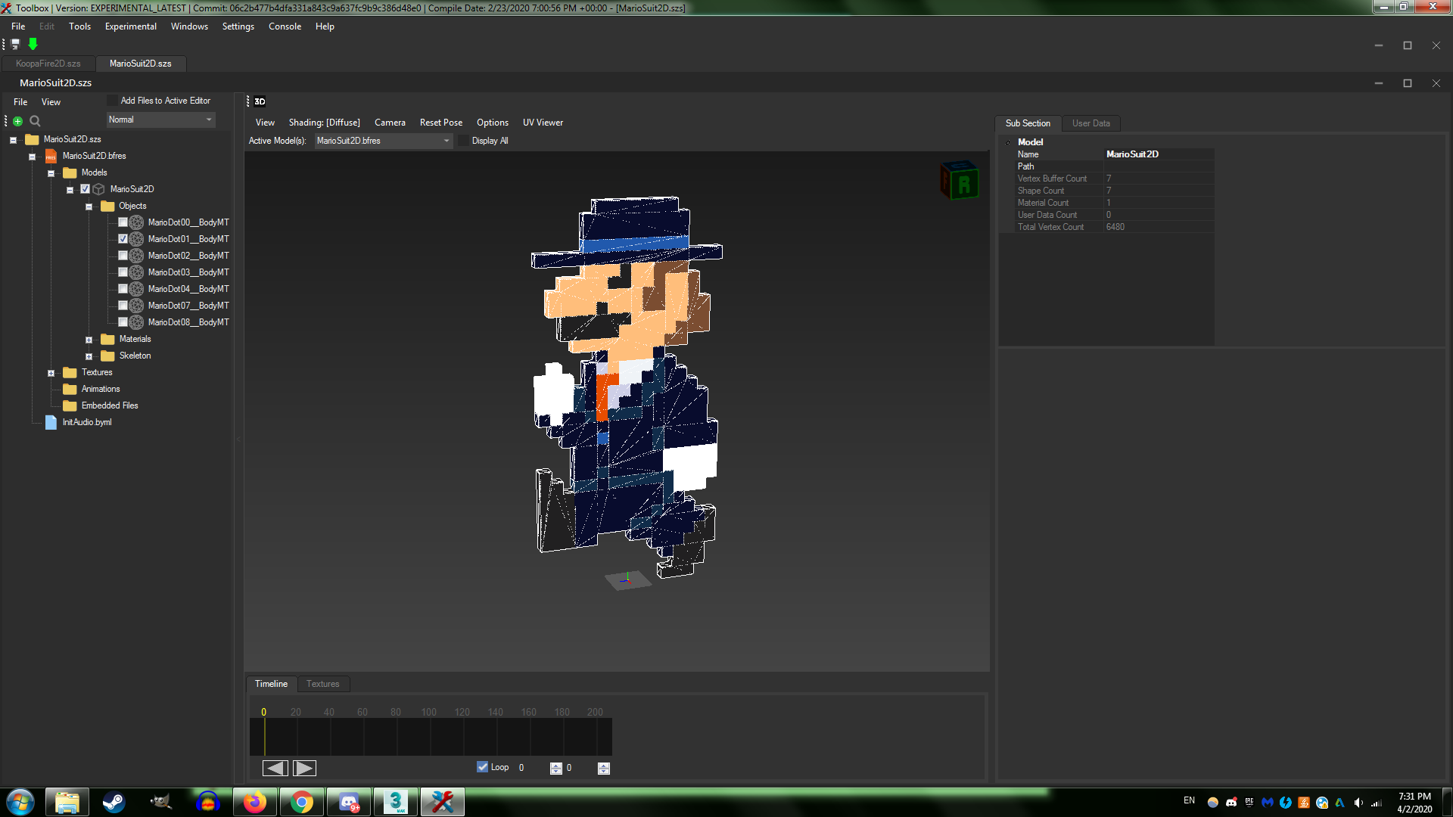1453x817 pixels.
Task: Open Audacity from the taskbar
Action: 207,802
